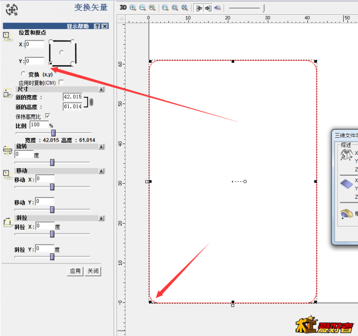Collapse the Shear section
Image resolution: width=358 pixels, height=336 pixels.
click(102, 218)
